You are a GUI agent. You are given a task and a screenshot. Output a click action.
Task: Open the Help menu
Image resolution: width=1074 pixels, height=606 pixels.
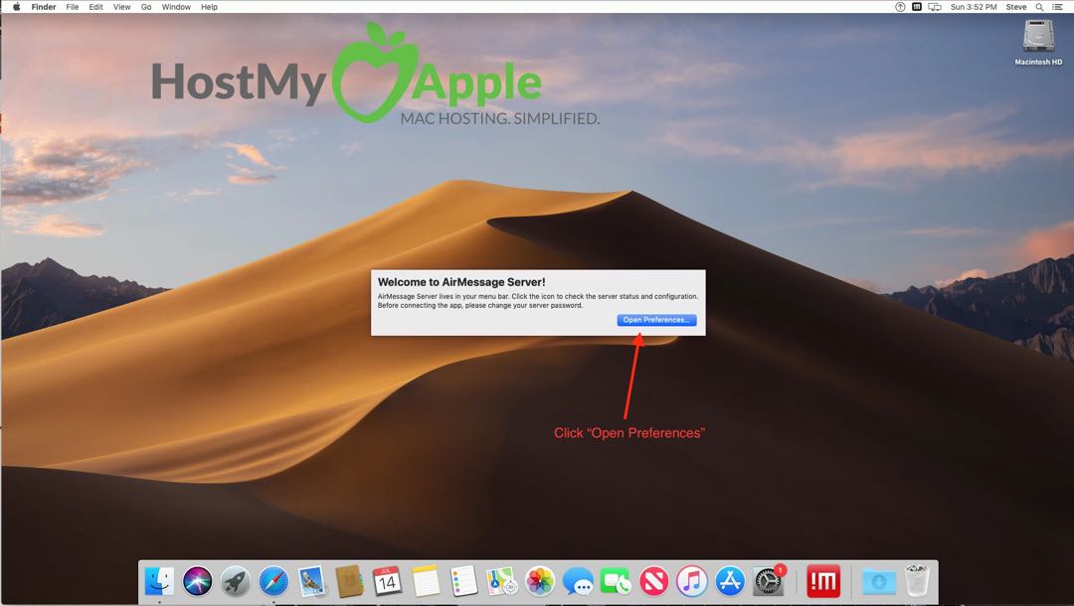tap(209, 7)
